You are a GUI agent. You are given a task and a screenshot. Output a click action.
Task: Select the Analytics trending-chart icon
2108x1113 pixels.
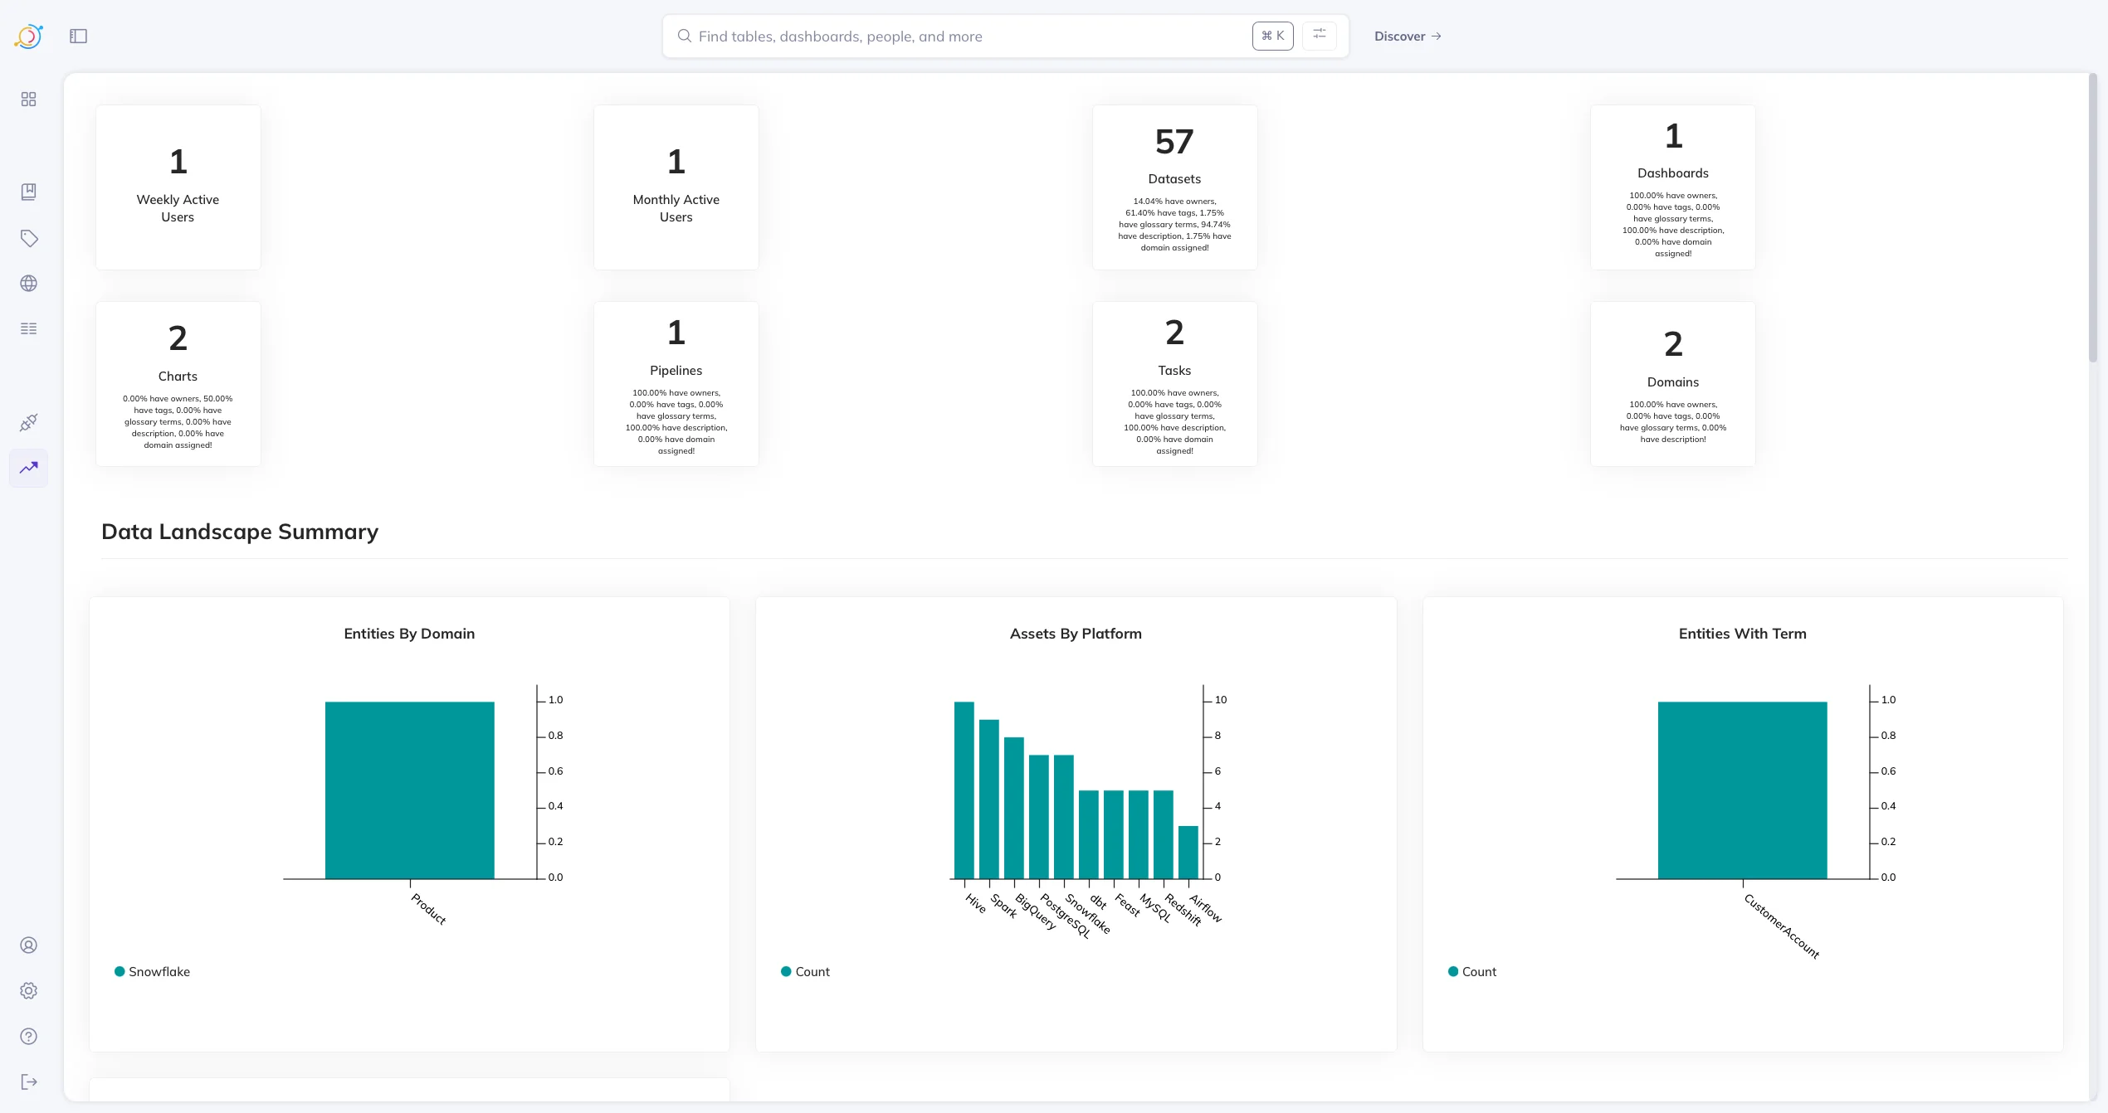click(28, 468)
